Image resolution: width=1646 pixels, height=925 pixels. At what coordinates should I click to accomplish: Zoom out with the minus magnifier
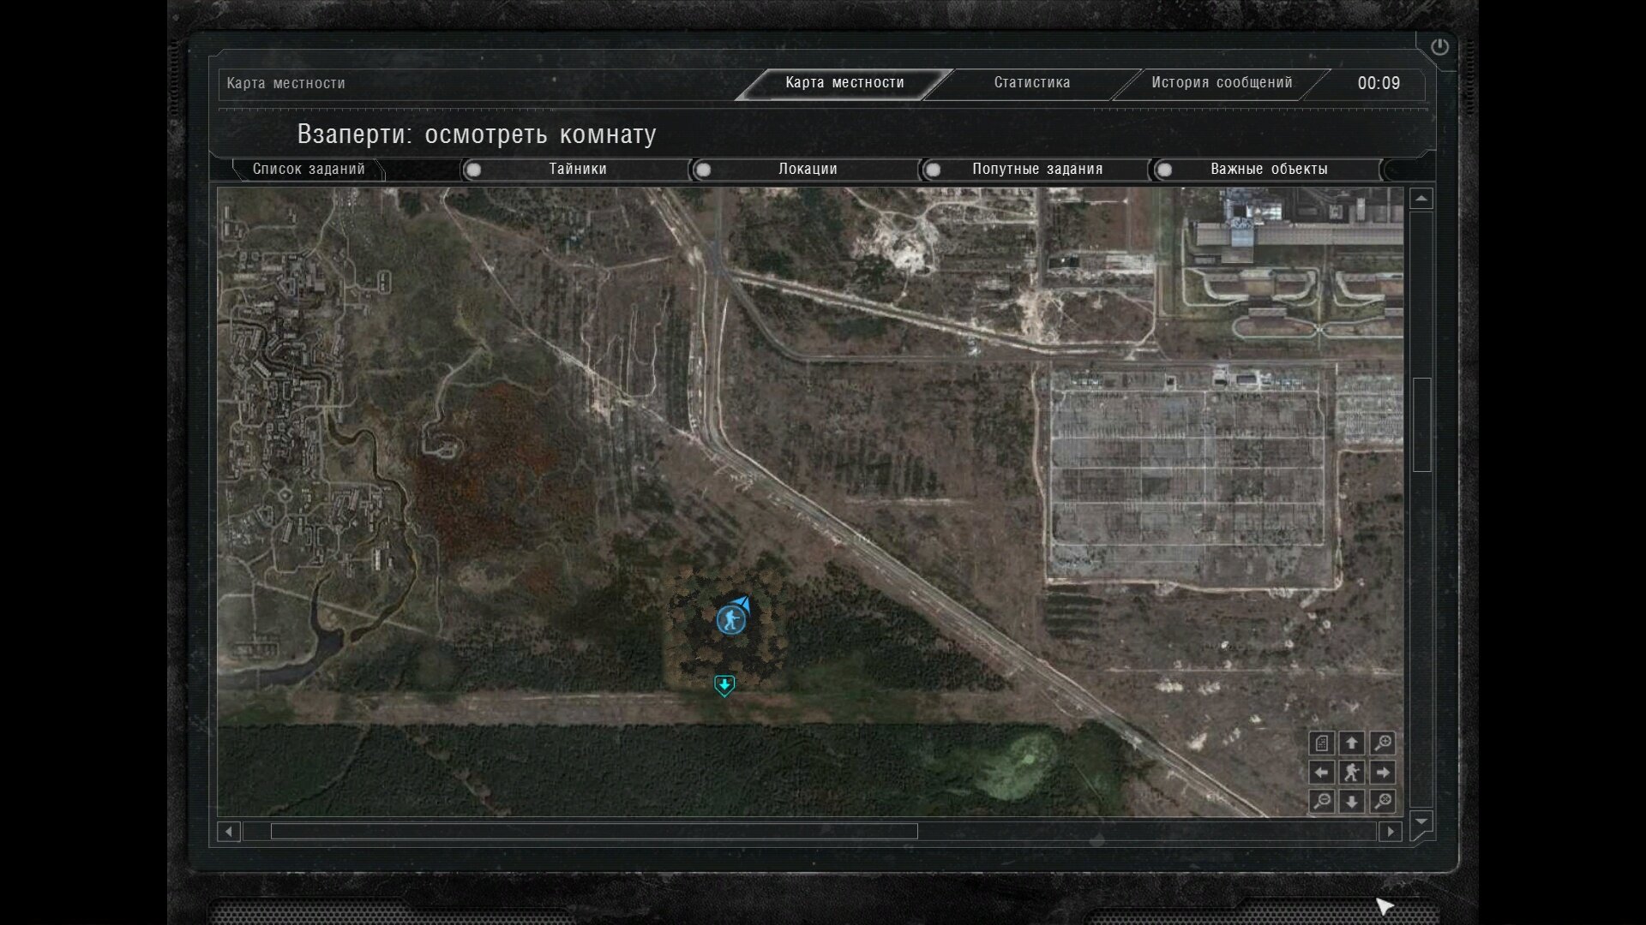tap(1322, 802)
